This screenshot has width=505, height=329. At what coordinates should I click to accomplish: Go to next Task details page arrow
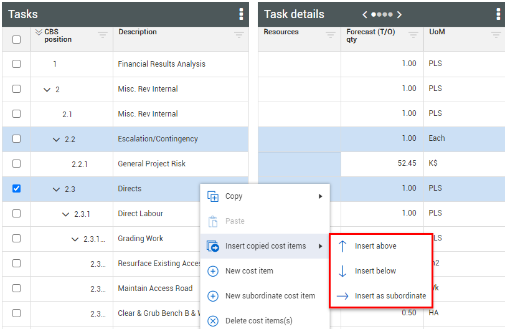coord(399,14)
